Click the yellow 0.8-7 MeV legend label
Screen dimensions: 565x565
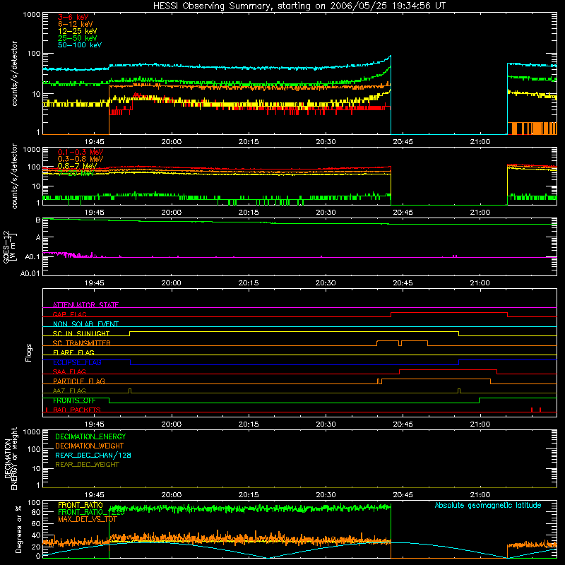click(x=77, y=166)
